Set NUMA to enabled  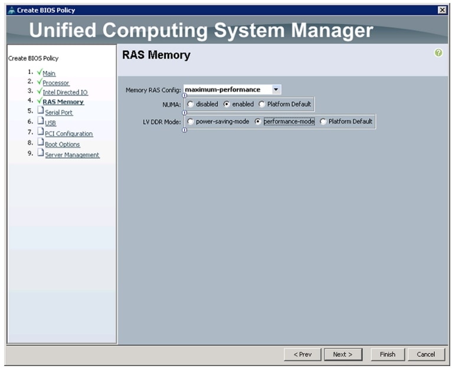click(x=227, y=104)
